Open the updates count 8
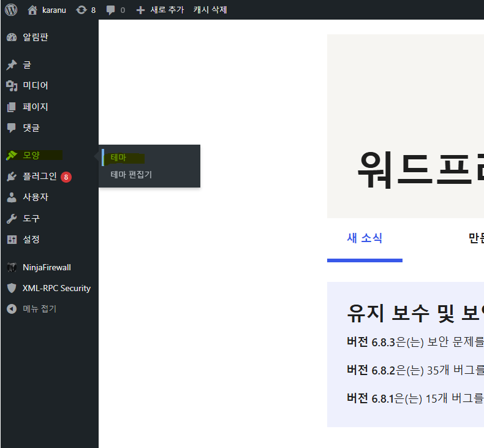Image resolution: width=484 pixels, height=448 pixels. tap(93, 10)
